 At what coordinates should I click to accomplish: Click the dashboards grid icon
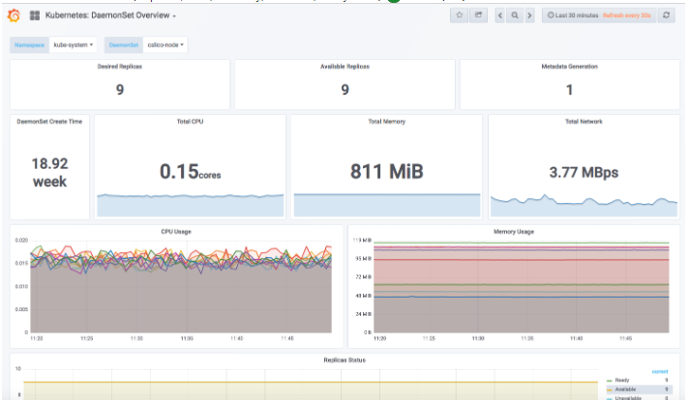coord(35,15)
